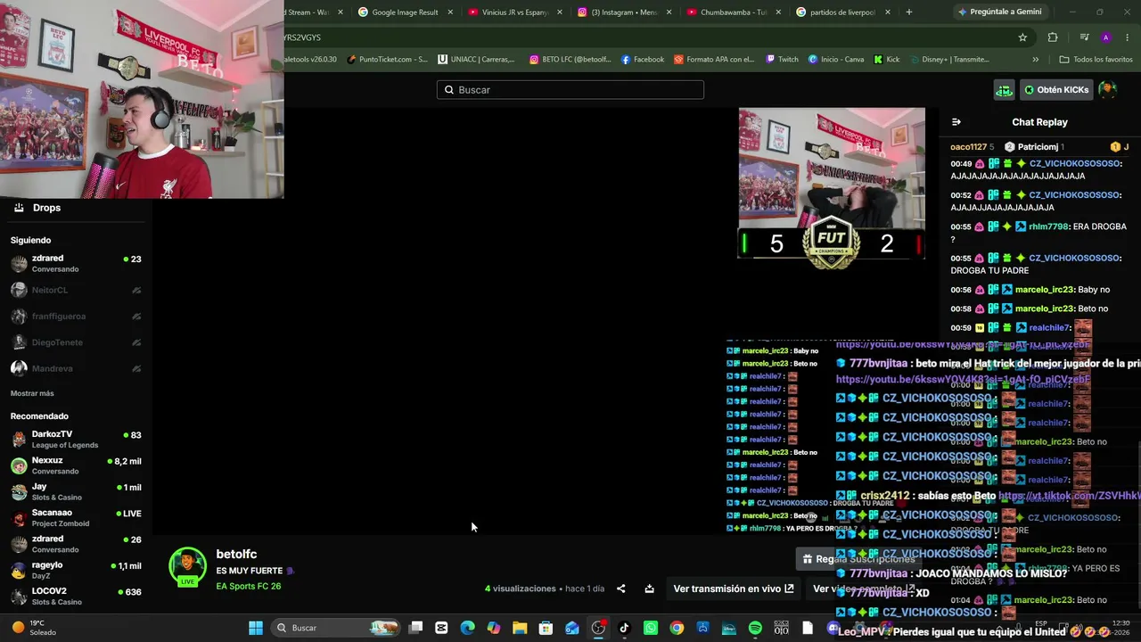The image size is (1141, 642).
Task: Open Kick bookmark
Action: pyautogui.click(x=887, y=60)
